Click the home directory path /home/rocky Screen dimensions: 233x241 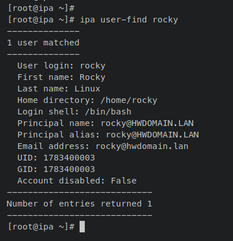(x=129, y=100)
